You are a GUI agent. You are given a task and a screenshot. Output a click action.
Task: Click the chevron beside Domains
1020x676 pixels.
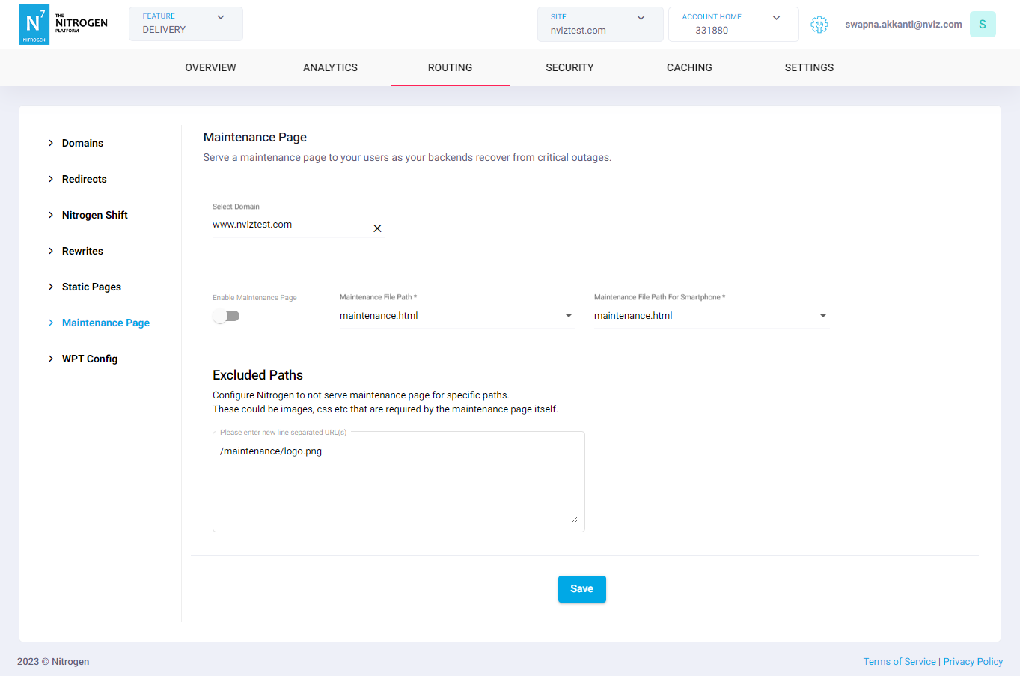pos(51,143)
